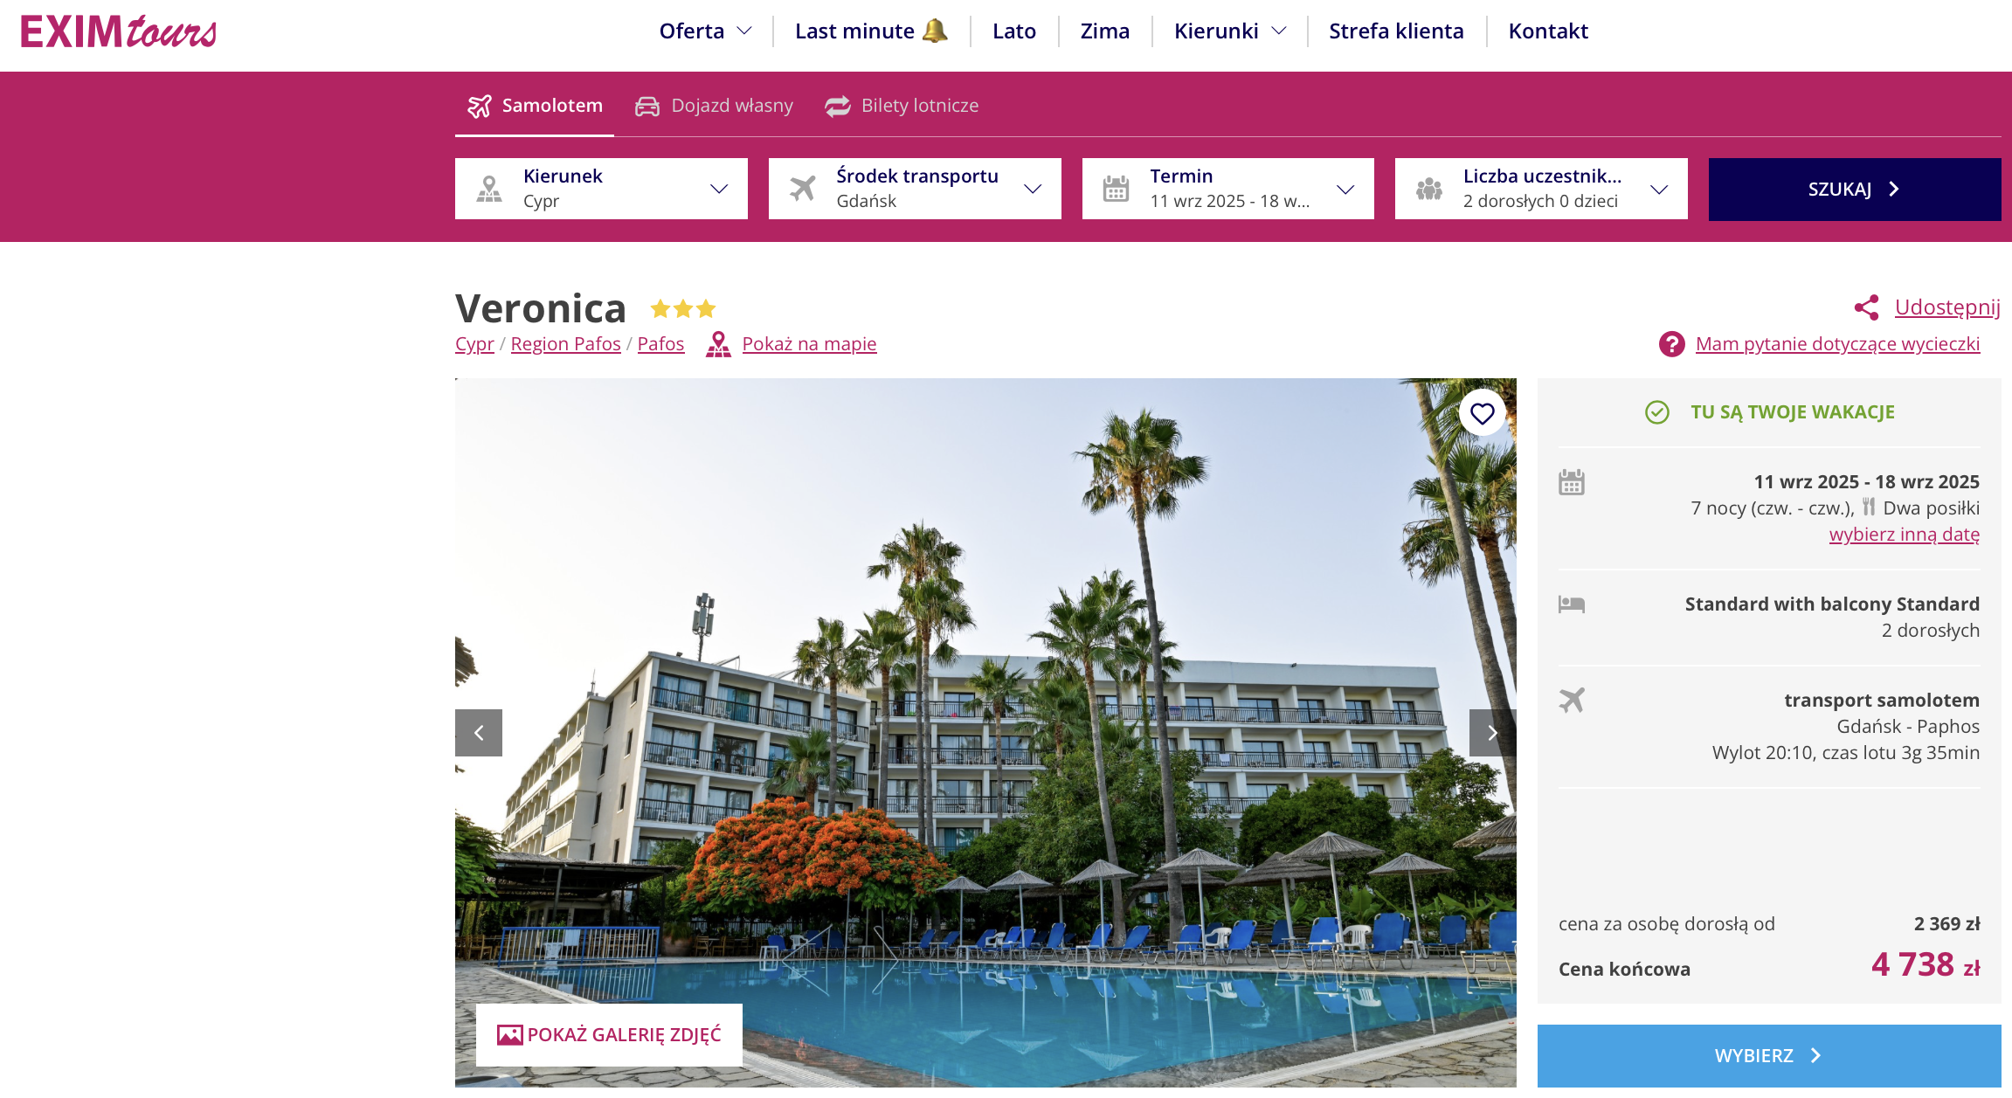Open the Termin date dropdown
2012x1098 pixels.
[1227, 189]
